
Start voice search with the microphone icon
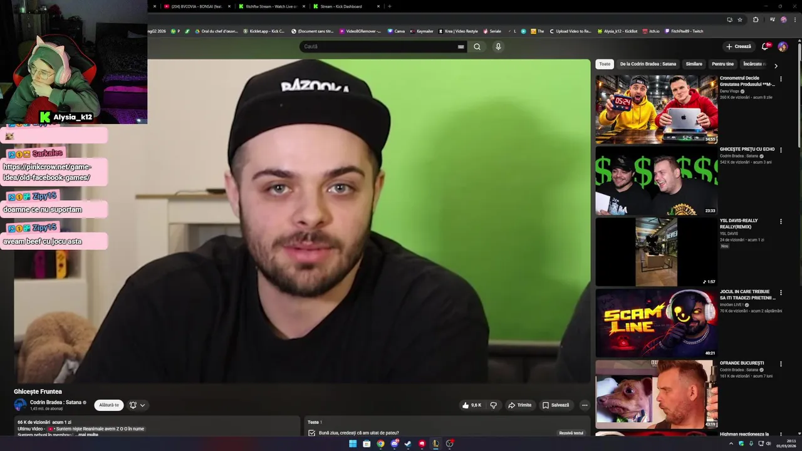(498, 46)
